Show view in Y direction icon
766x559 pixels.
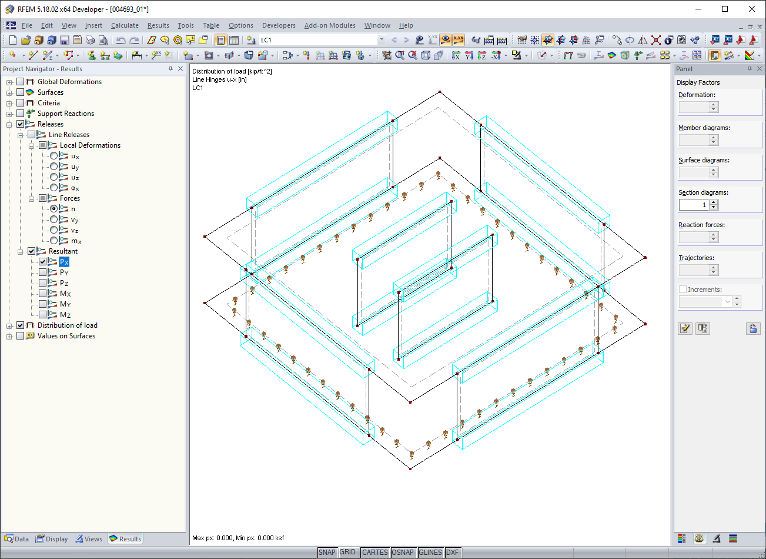[469, 55]
